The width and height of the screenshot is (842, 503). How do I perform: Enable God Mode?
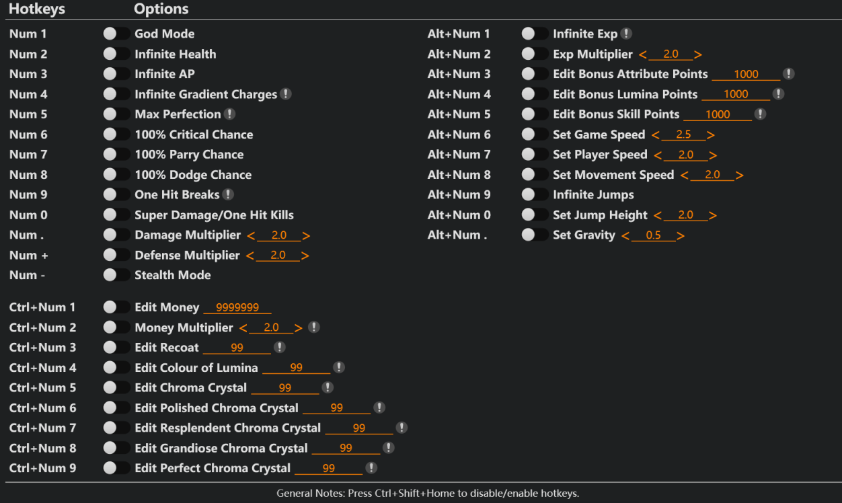tap(116, 33)
